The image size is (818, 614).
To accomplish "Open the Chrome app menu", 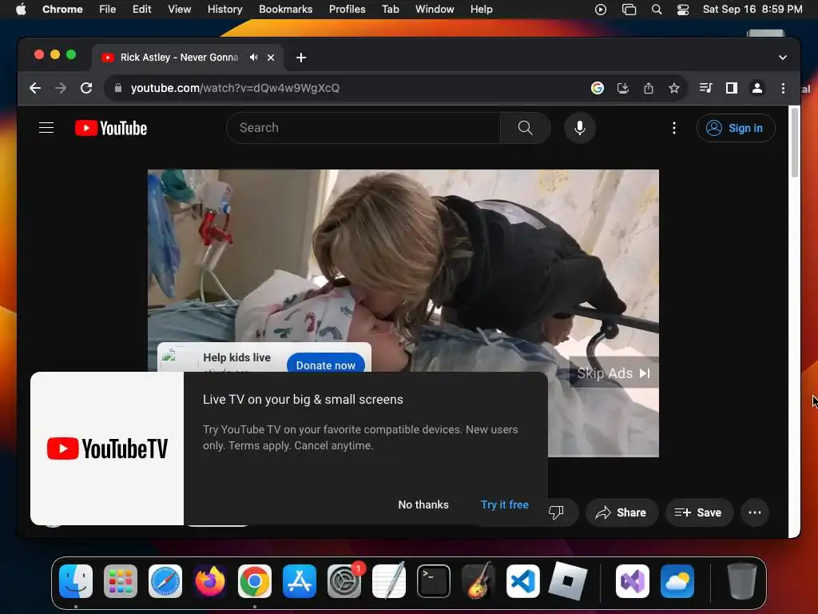I will coord(62,10).
